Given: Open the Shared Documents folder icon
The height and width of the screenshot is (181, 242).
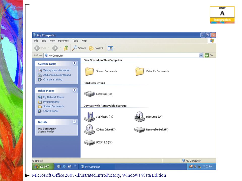Looking at the screenshot, I should [89, 72].
